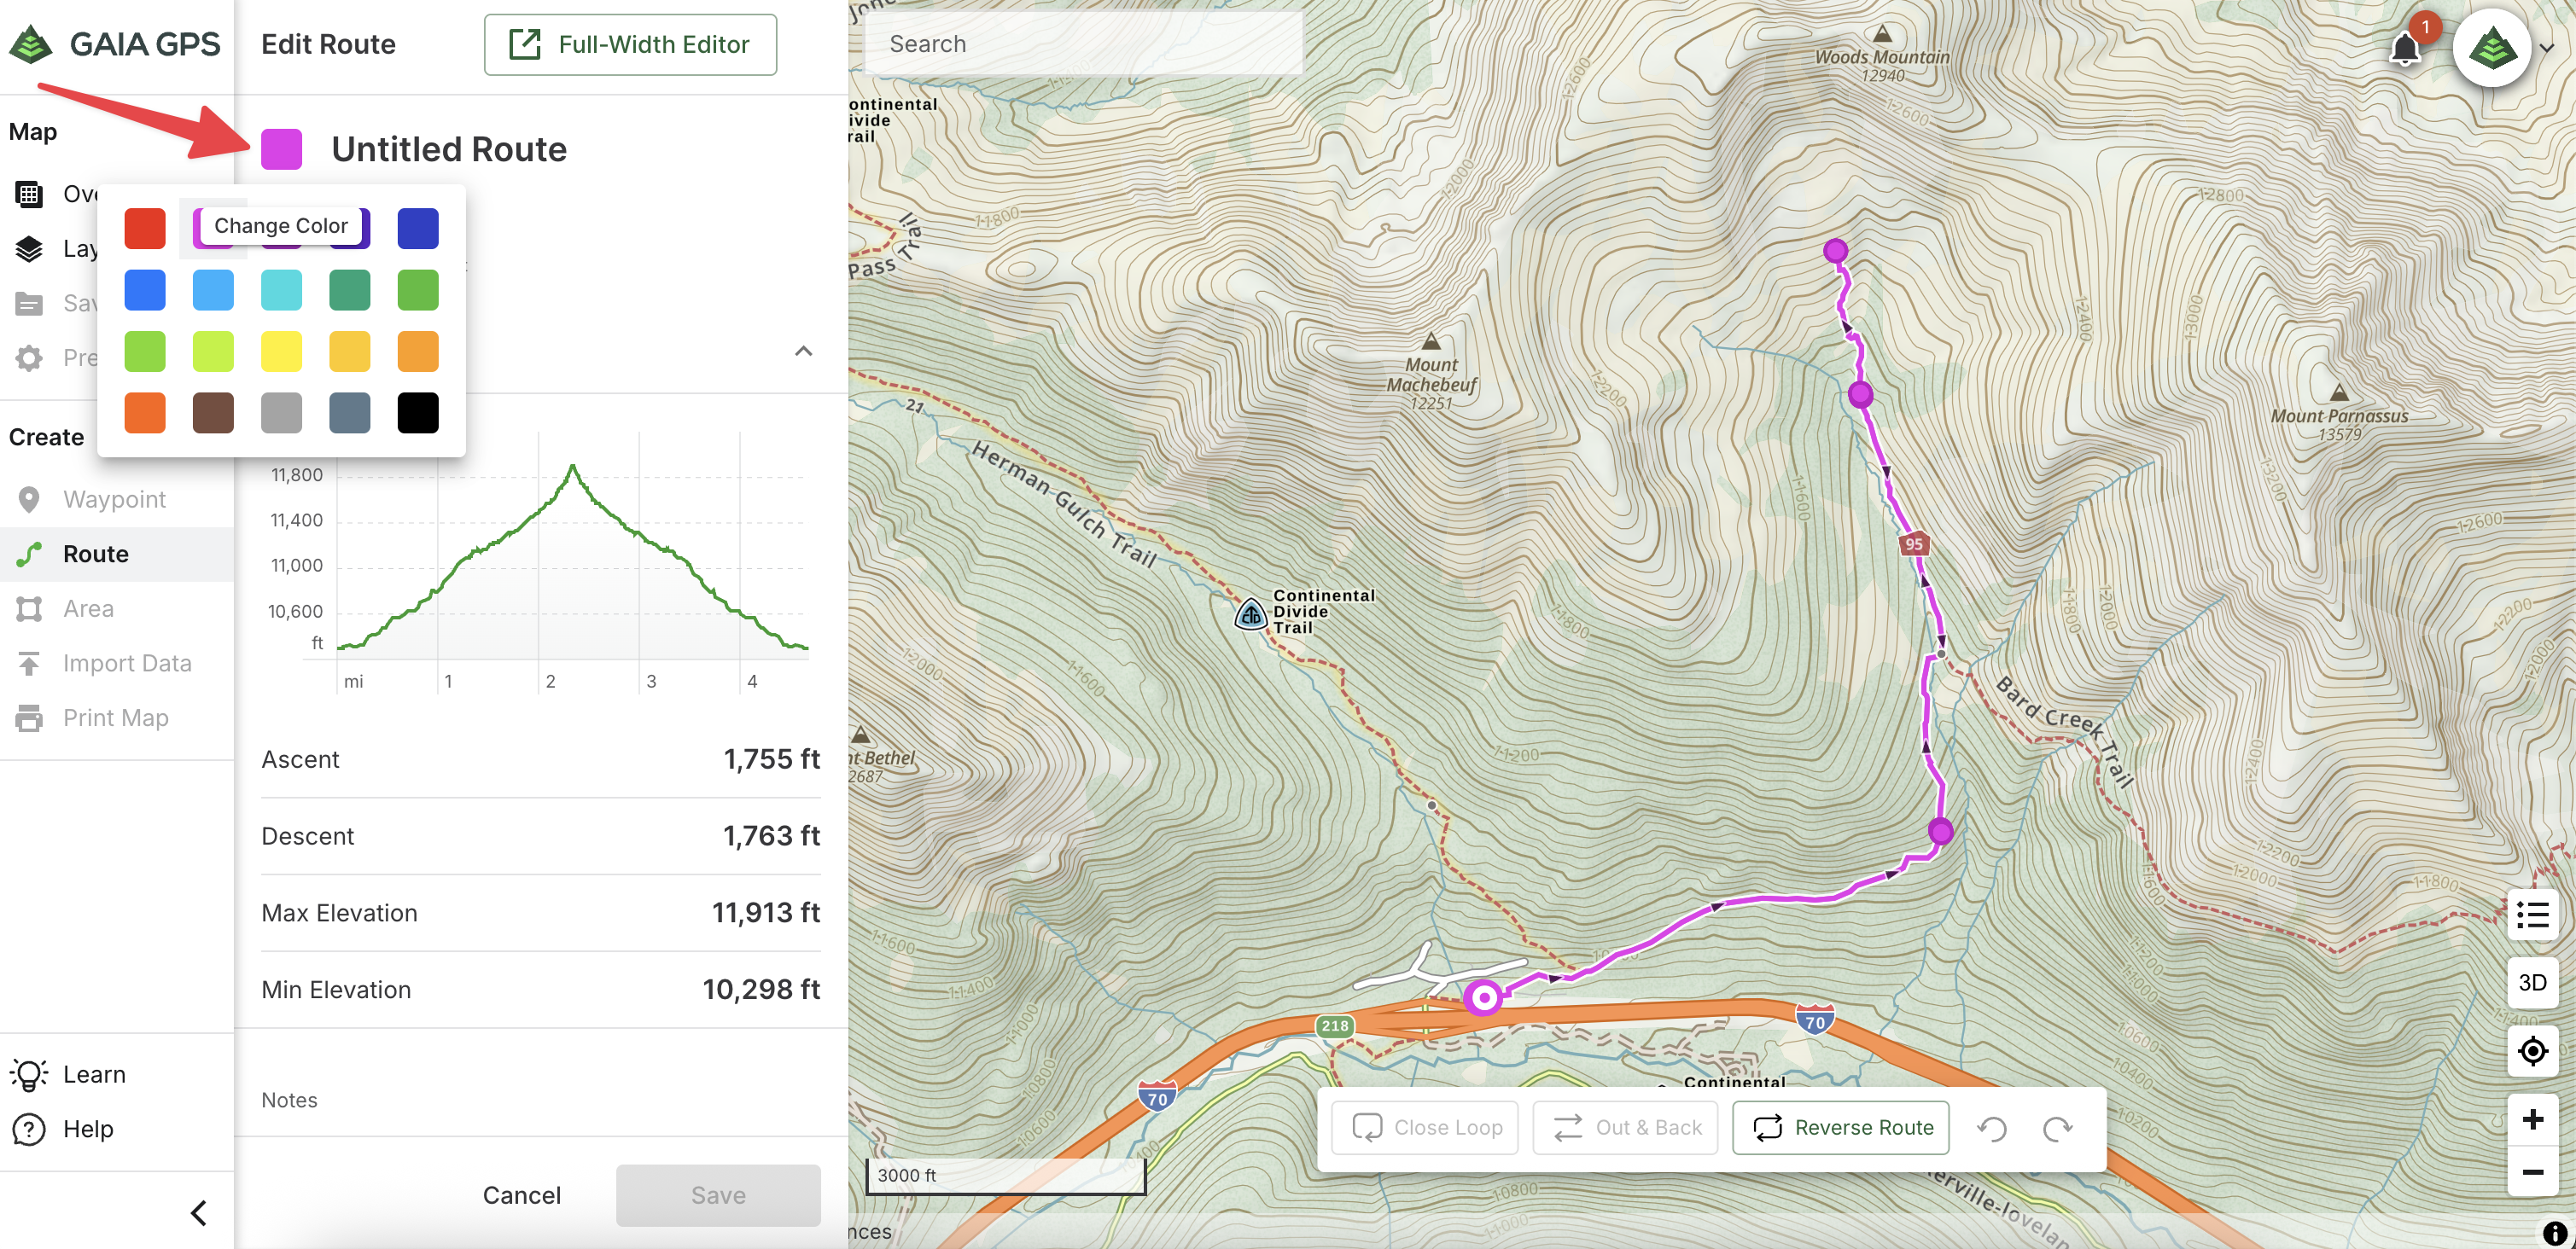2576x1249 pixels.
Task: Click the map info icon
Action: pos(2553,1233)
